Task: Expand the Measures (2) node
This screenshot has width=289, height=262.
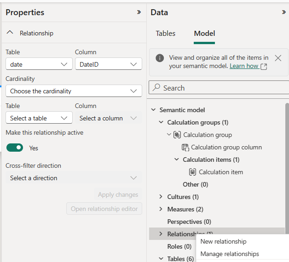Action: click(x=161, y=209)
